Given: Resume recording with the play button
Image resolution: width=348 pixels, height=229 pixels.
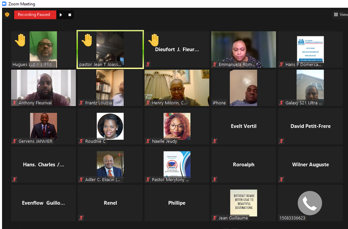Looking at the screenshot, I should coord(61,15).
